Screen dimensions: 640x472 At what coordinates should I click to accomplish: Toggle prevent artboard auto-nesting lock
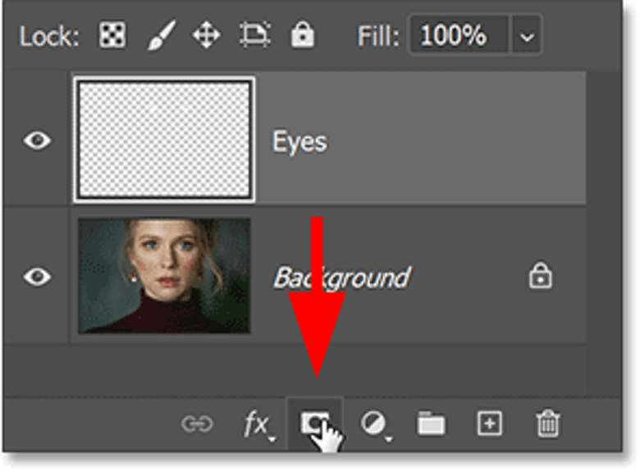click(254, 35)
